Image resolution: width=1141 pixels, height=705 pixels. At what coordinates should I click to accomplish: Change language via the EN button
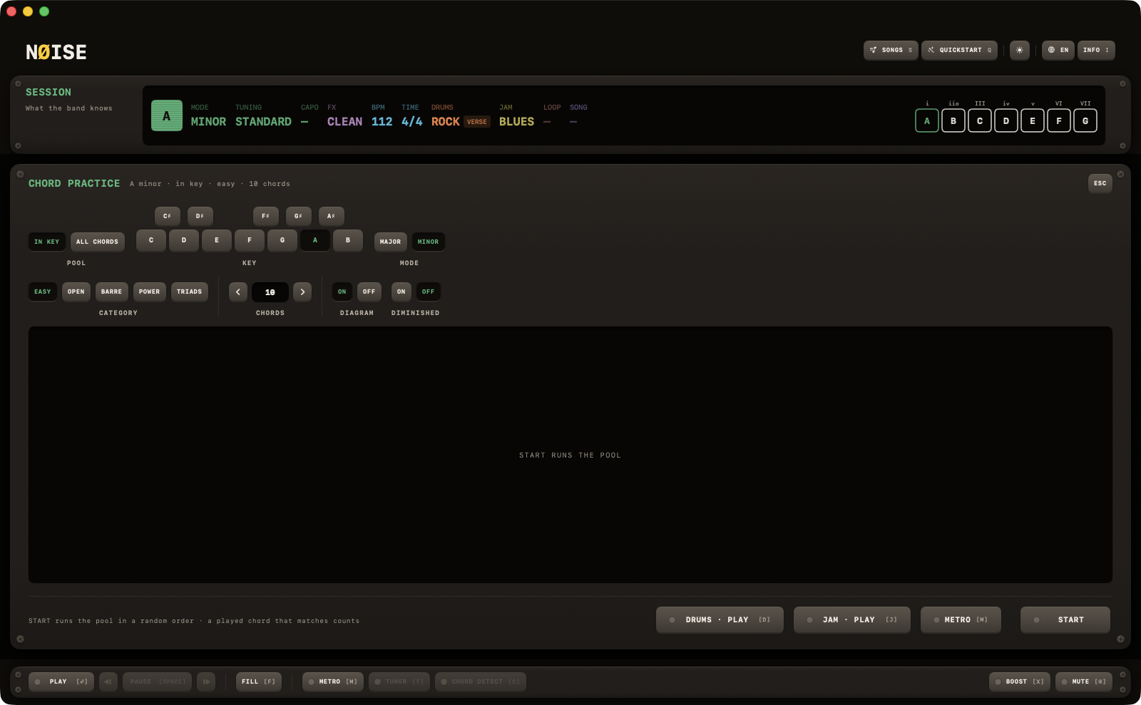point(1058,50)
